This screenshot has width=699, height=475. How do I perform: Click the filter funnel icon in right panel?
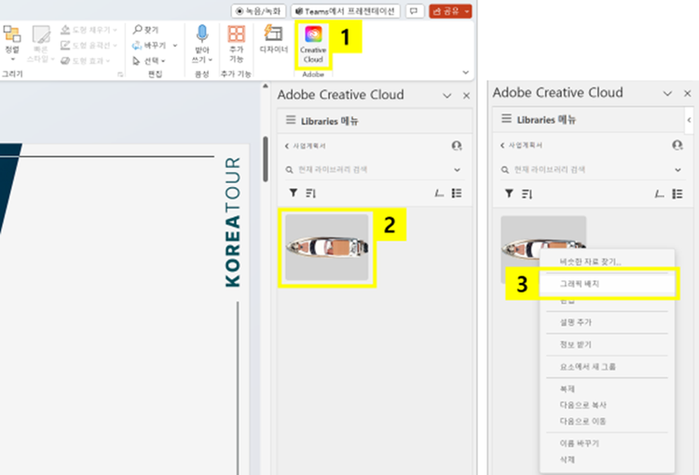click(x=509, y=194)
